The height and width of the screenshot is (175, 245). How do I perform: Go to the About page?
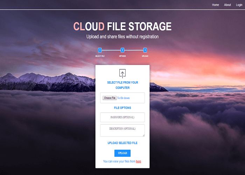[227, 5]
